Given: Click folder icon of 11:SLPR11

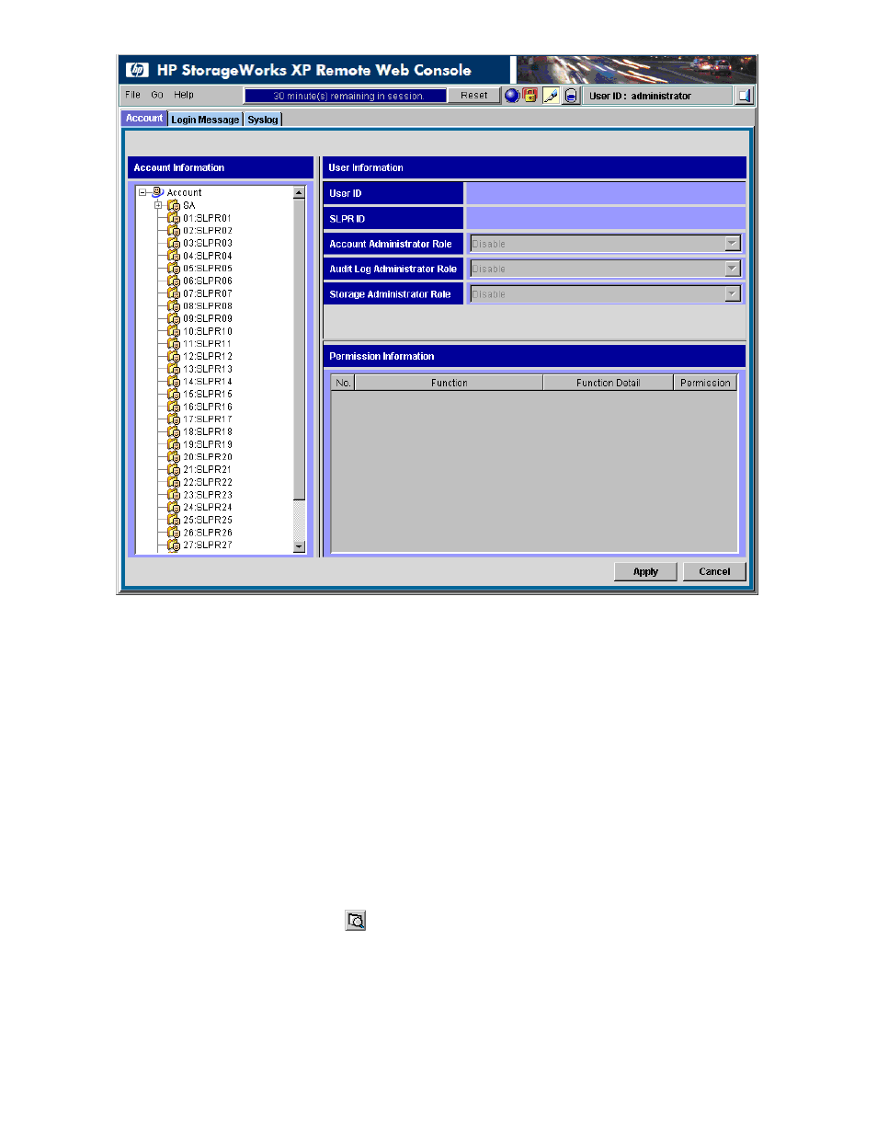Looking at the screenshot, I should click(174, 344).
